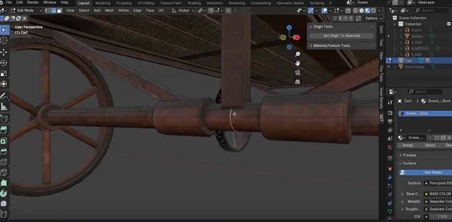Click the zoom magnifier viewport icon
This screenshot has width=452, height=222.
pos(298,54)
